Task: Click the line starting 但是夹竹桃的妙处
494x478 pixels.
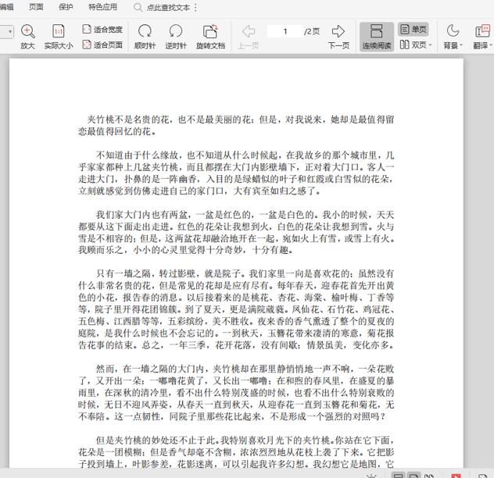Action: point(245,441)
